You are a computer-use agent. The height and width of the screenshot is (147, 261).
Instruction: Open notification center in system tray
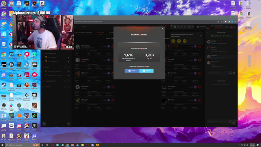tap(258, 145)
